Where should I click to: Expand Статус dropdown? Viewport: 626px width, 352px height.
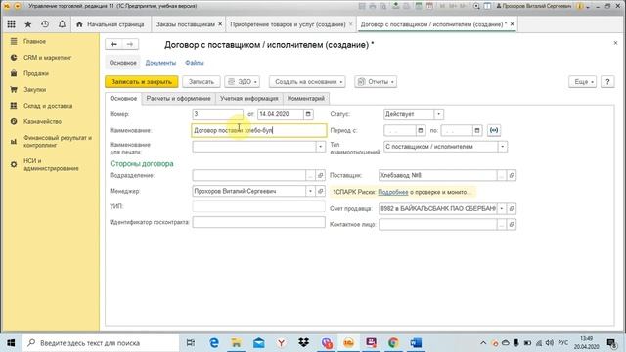pos(439,114)
